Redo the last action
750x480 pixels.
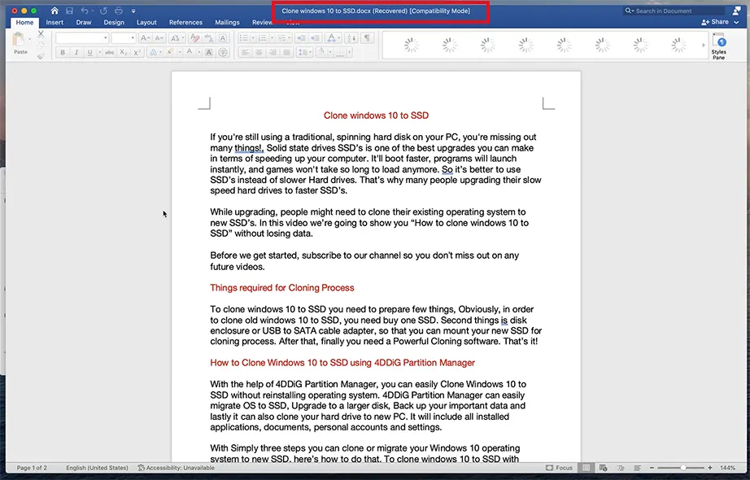pyautogui.click(x=103, y=11)
